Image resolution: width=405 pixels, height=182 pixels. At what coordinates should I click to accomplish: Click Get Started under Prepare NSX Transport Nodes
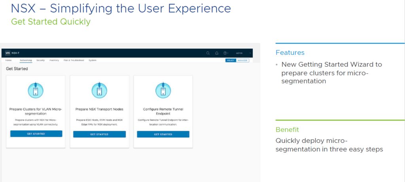coord(99,134)
